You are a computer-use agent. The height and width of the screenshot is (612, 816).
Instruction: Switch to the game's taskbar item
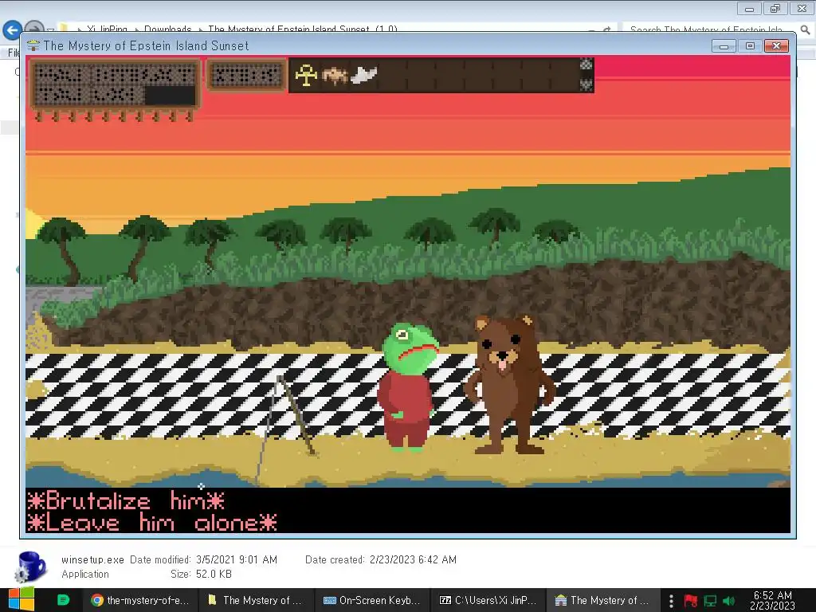[602, 600]
